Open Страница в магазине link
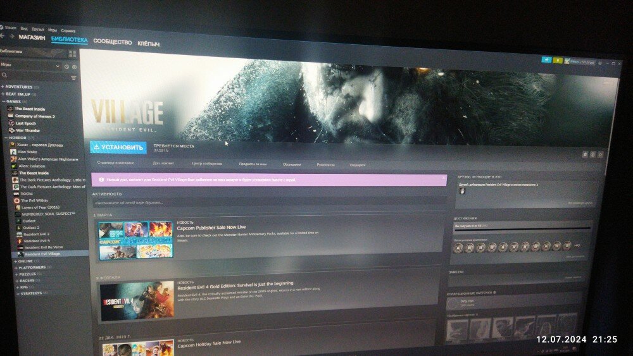 (x=115, y=163)
